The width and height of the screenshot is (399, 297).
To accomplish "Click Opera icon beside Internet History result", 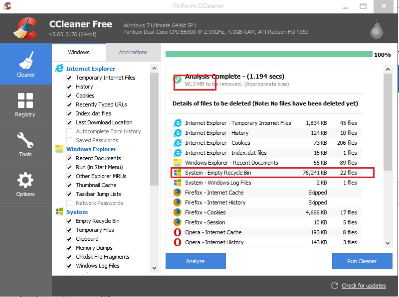I will (178, 242).
